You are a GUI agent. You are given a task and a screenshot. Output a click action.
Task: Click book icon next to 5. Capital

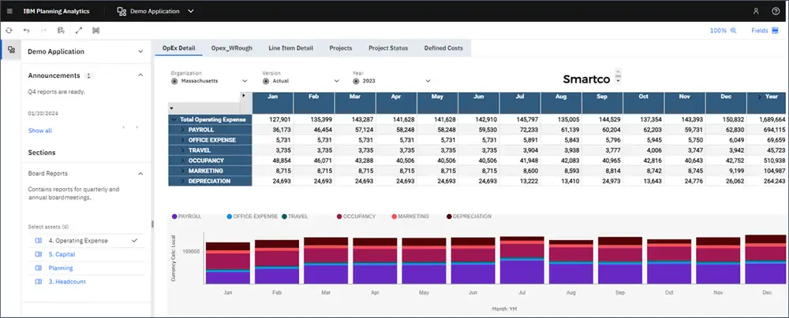[x=38, y=254]
